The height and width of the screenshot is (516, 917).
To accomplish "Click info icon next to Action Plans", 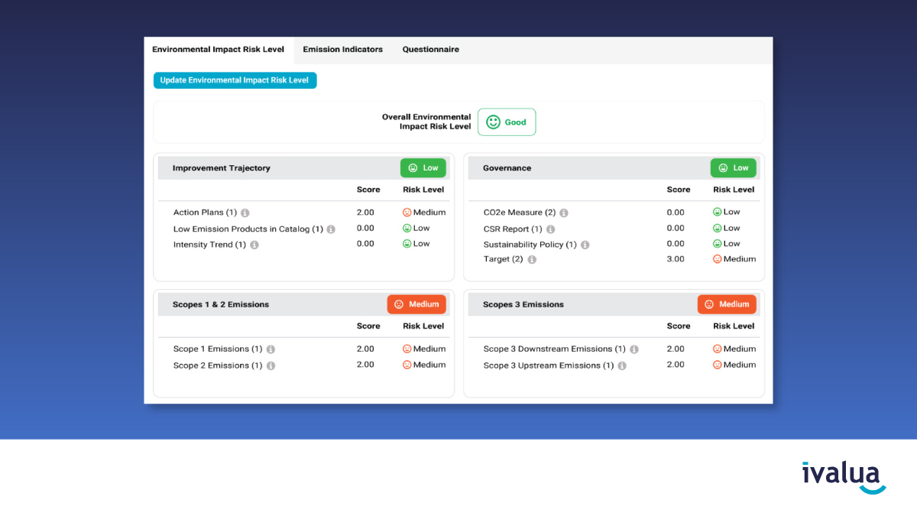I will (x=245, y=213).
